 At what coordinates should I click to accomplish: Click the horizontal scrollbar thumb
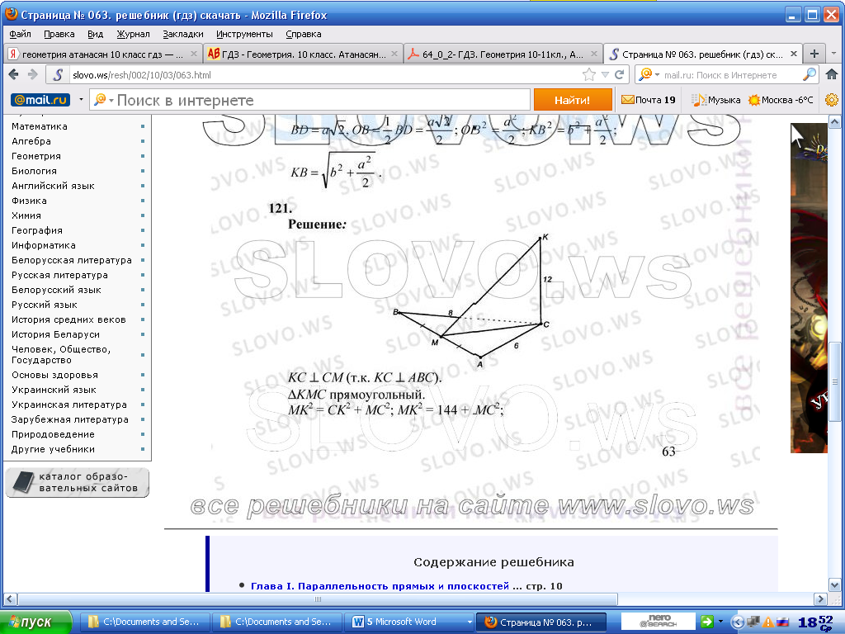[x=318, y=599]
